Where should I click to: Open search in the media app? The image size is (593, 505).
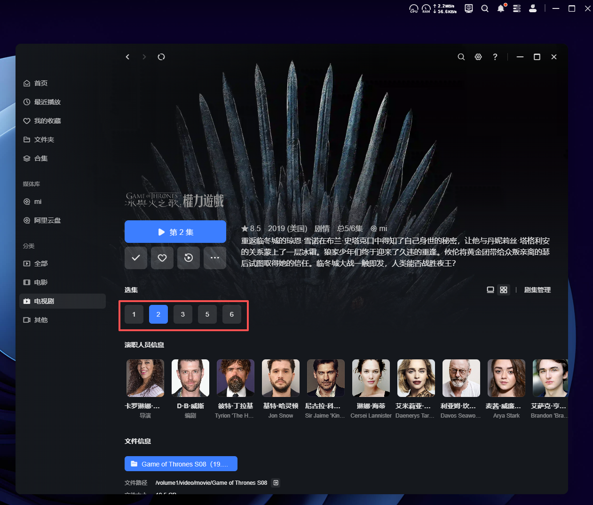[461, 57]
